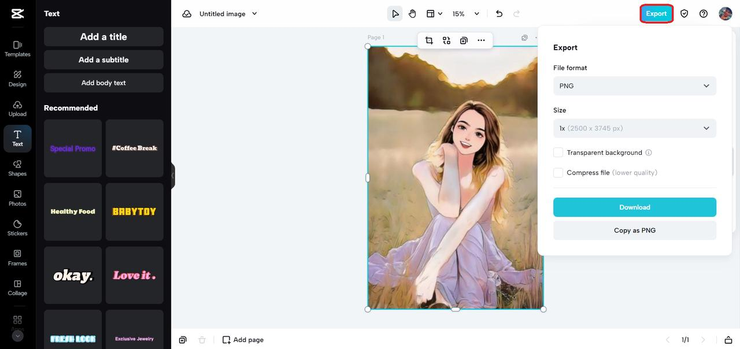Click Add page button
This screenshot has width=740, height=349.
coord(243,340)
